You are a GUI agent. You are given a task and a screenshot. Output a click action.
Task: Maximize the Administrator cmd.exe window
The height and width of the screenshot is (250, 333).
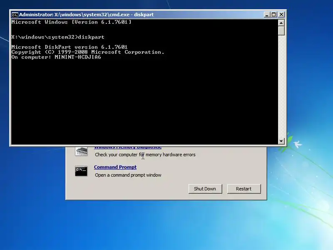tap(274, 15)
